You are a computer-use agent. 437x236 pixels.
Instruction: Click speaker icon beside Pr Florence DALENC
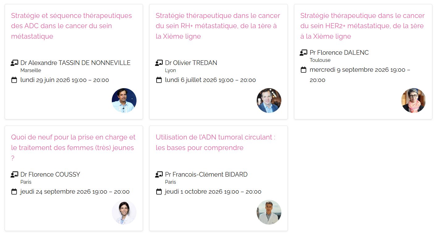303,53
